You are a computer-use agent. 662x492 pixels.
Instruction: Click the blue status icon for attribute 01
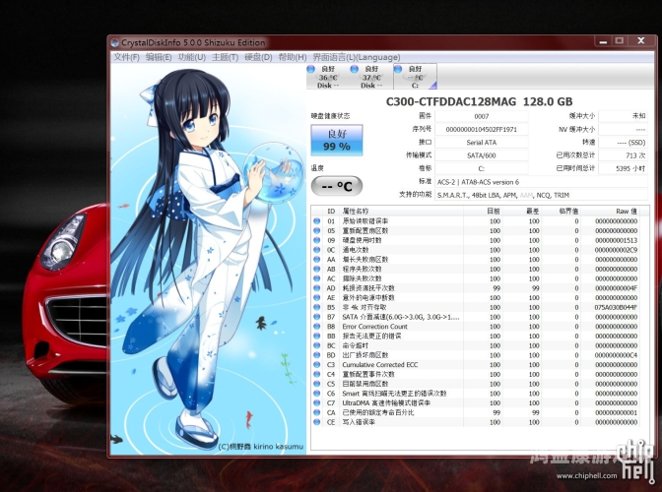(317, 221)
